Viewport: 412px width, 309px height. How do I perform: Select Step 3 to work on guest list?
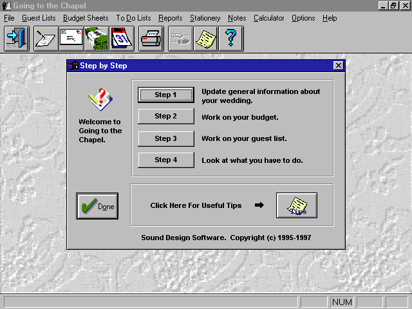(166, 138)
